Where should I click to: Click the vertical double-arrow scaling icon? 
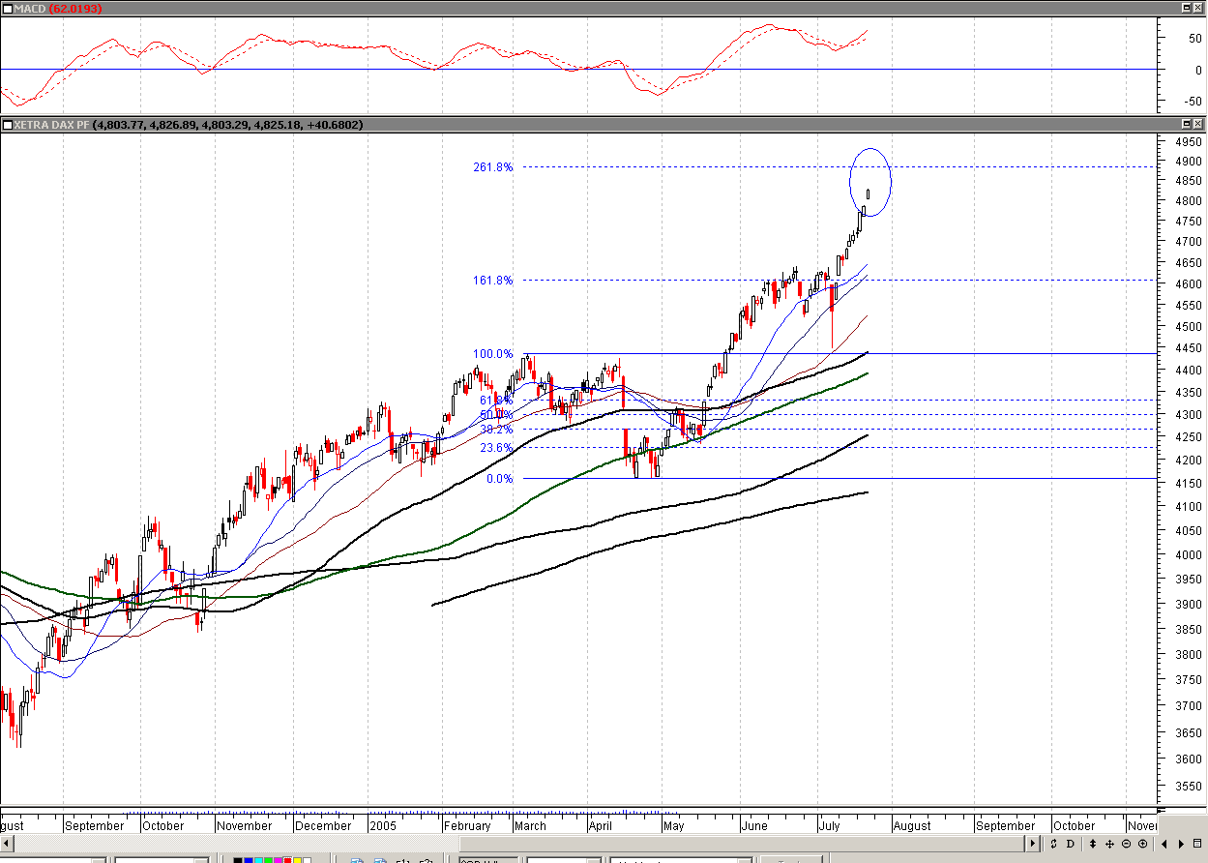pos(1093,844)
